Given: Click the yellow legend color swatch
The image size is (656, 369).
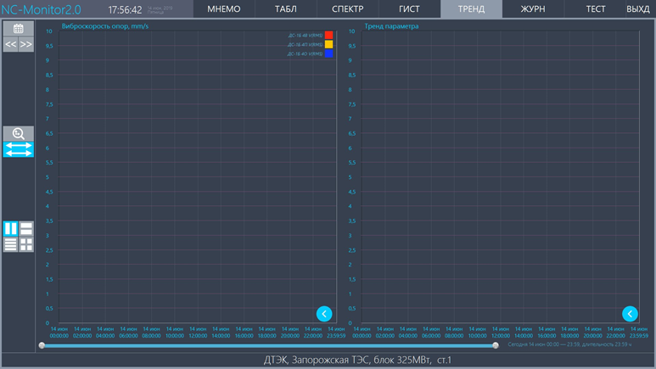Looking at the screenshot, I should point(328,44).
